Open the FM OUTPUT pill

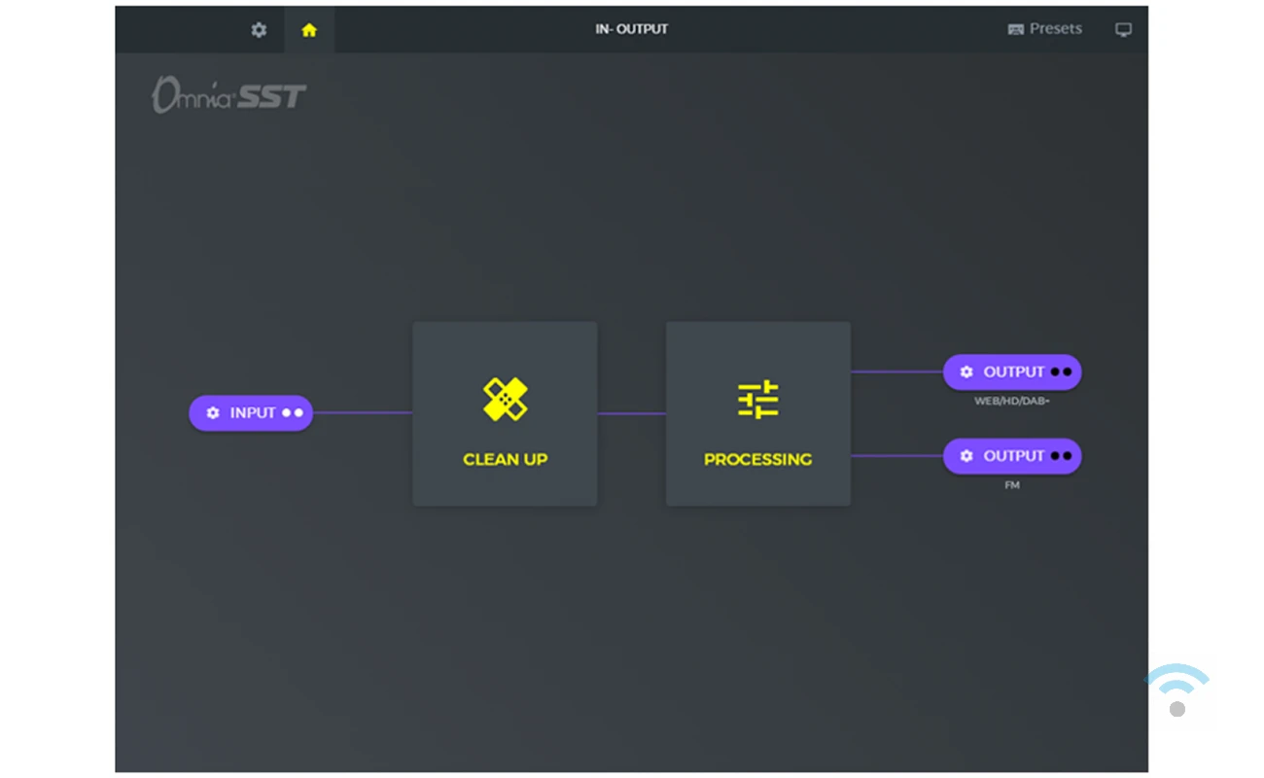point(1012,456)
